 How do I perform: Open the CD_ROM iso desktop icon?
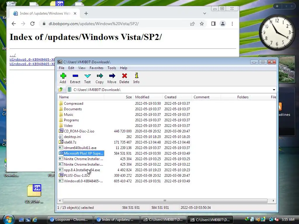(34, 193)
